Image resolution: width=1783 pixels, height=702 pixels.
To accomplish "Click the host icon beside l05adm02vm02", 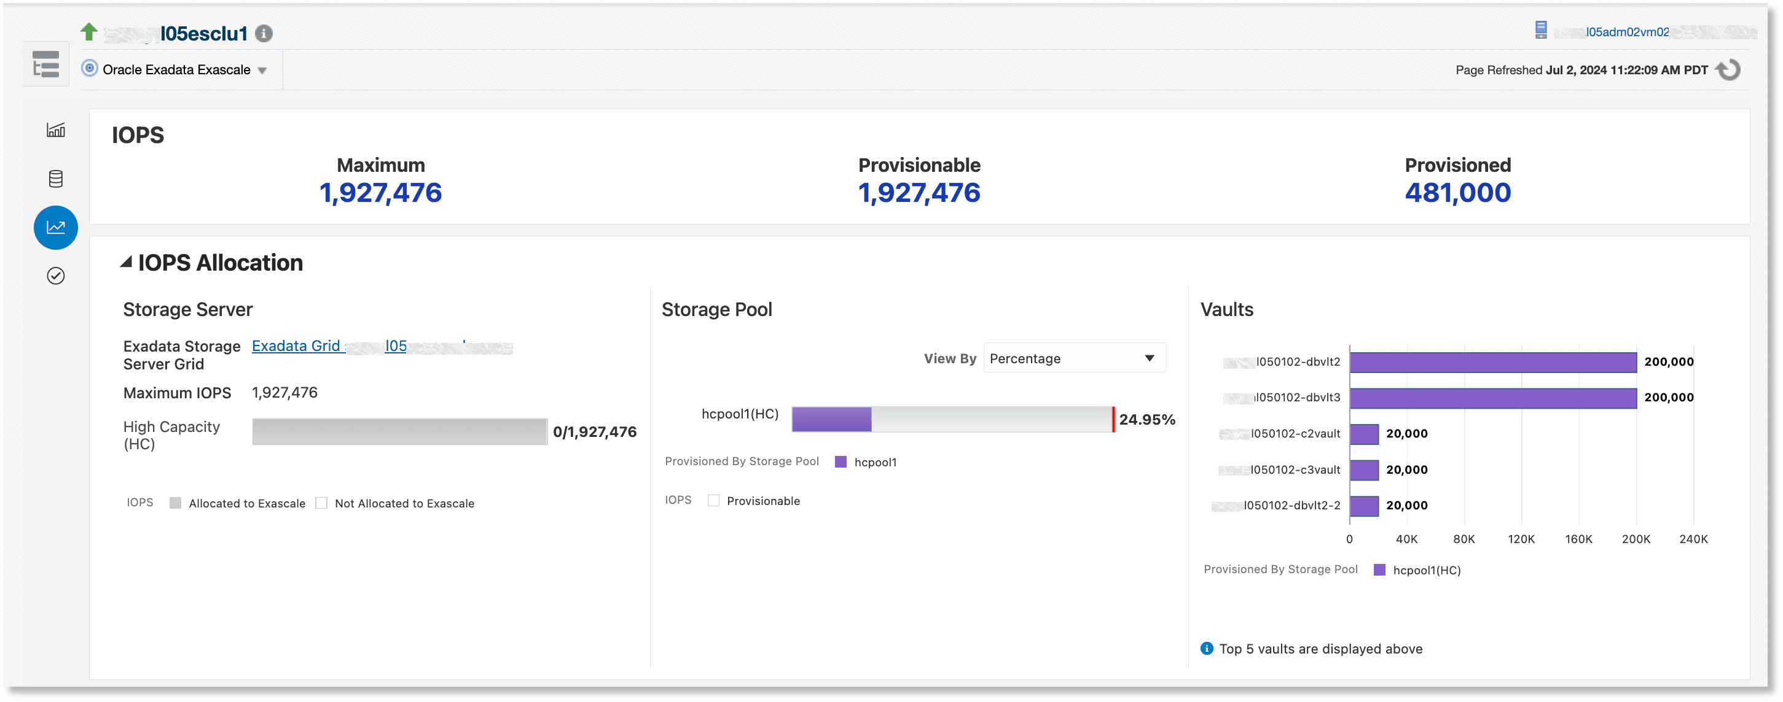I will point(1540,31).
